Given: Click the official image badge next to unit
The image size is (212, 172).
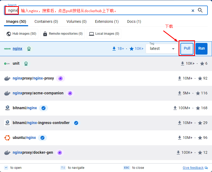Looking at the screenshot, I should 26,64.
